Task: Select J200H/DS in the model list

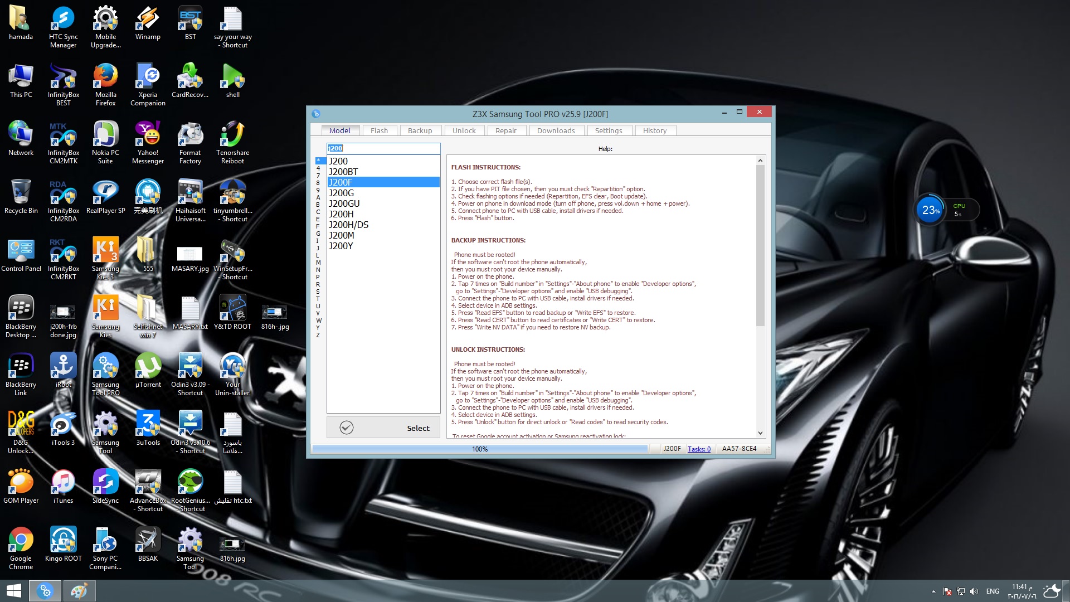Action: tap(383, 225)
